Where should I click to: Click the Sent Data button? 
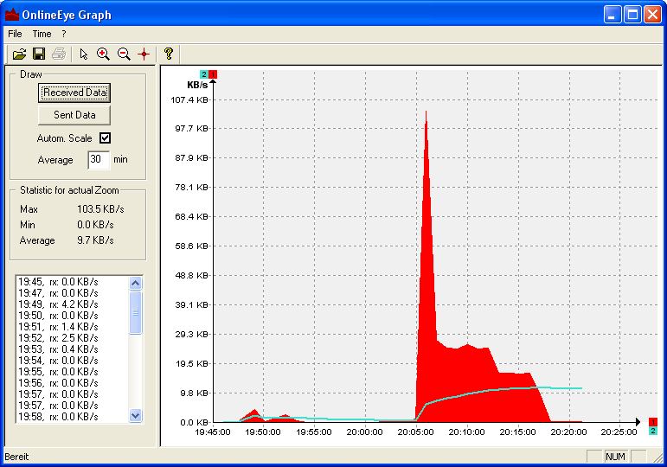[74, 115]
